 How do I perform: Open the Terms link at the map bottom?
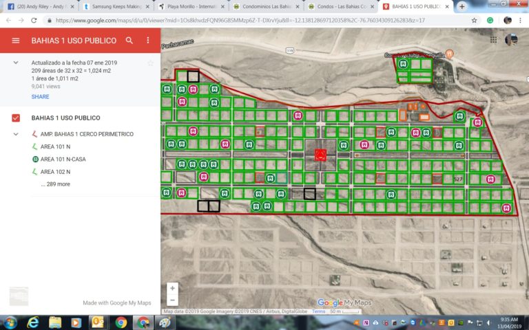click(x=318, y=311)
